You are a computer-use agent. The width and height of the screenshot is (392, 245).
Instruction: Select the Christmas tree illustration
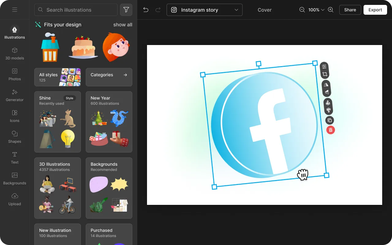click(99, 118)
